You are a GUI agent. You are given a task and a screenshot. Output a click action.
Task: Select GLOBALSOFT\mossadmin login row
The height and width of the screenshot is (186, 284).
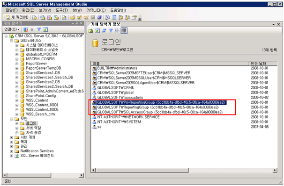pos(120,97)
